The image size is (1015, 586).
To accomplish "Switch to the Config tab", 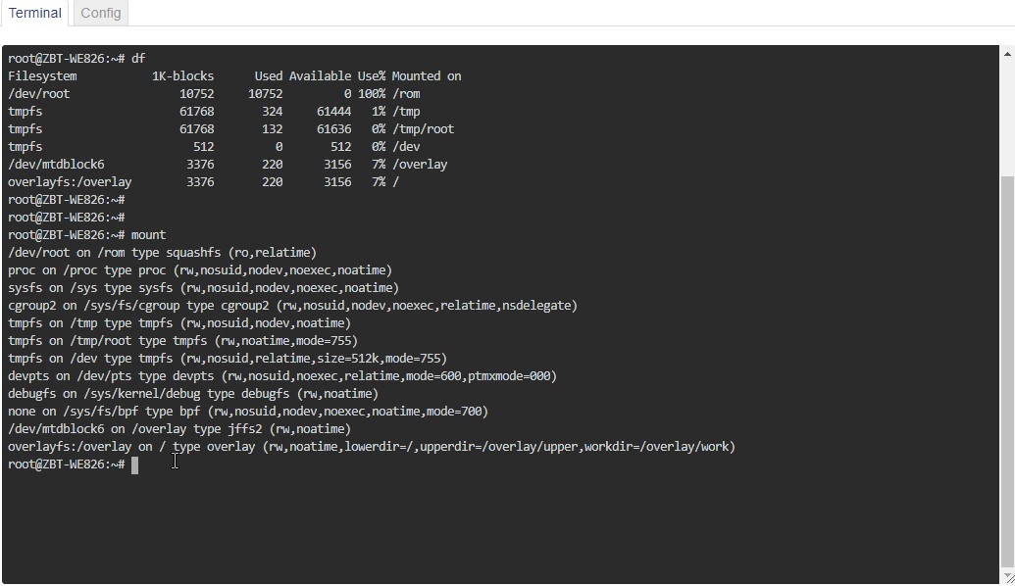I will [x=100, y=13].
